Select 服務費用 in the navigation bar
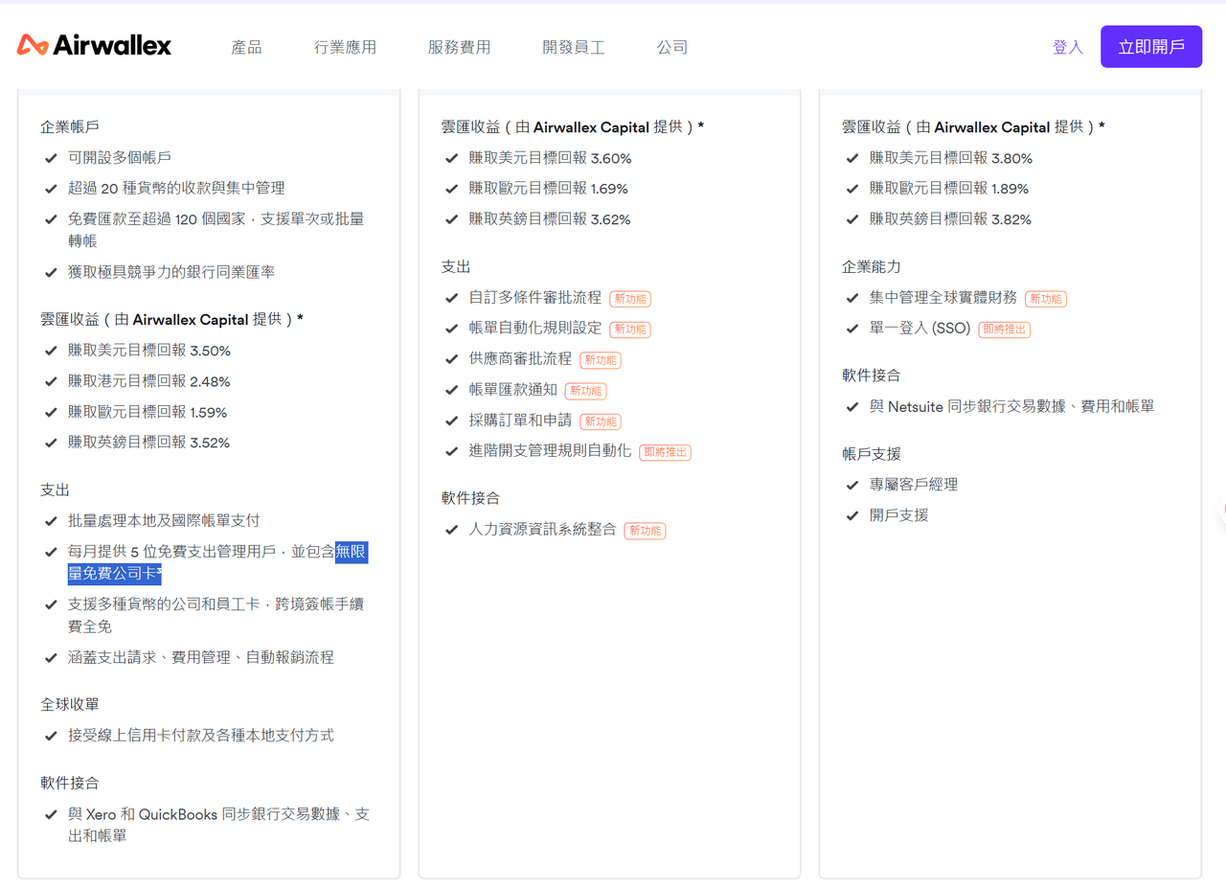1226x888 pixels. pos(459,45)
